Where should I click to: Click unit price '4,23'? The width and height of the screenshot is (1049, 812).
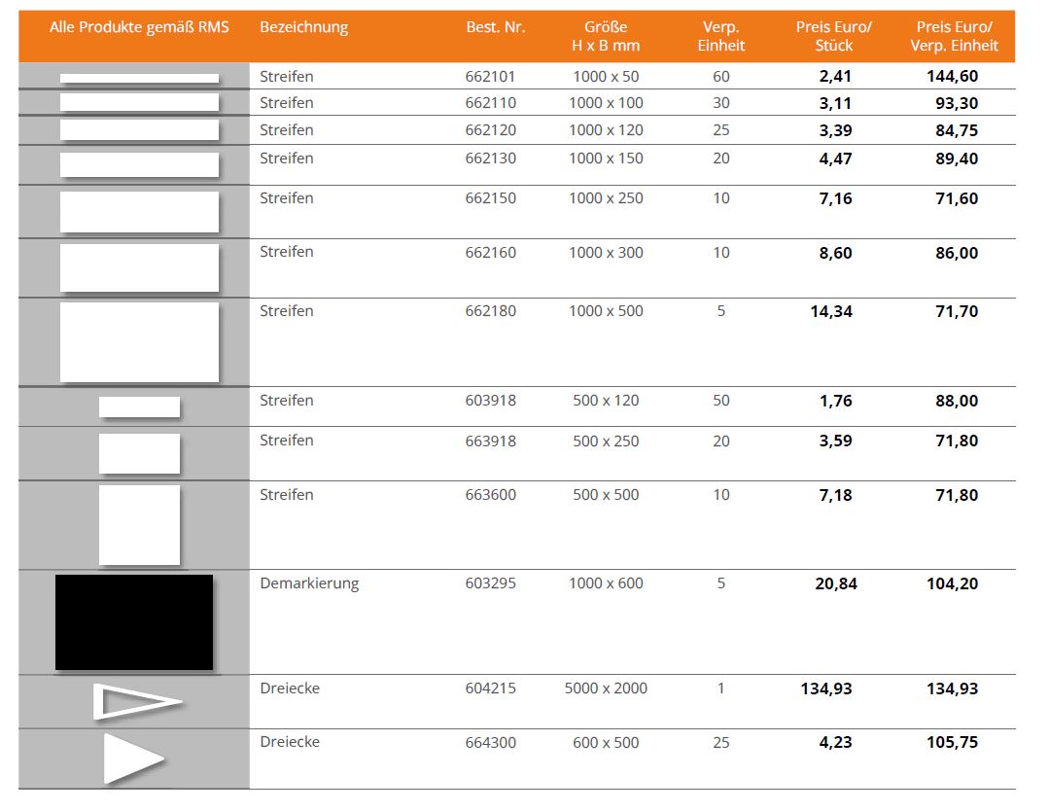pyautogui.click(x=835, y=742)
